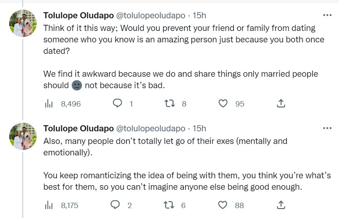Open the 15h timestamp of first tweet
Screen dimensions: 339x218
pos(199,15)
